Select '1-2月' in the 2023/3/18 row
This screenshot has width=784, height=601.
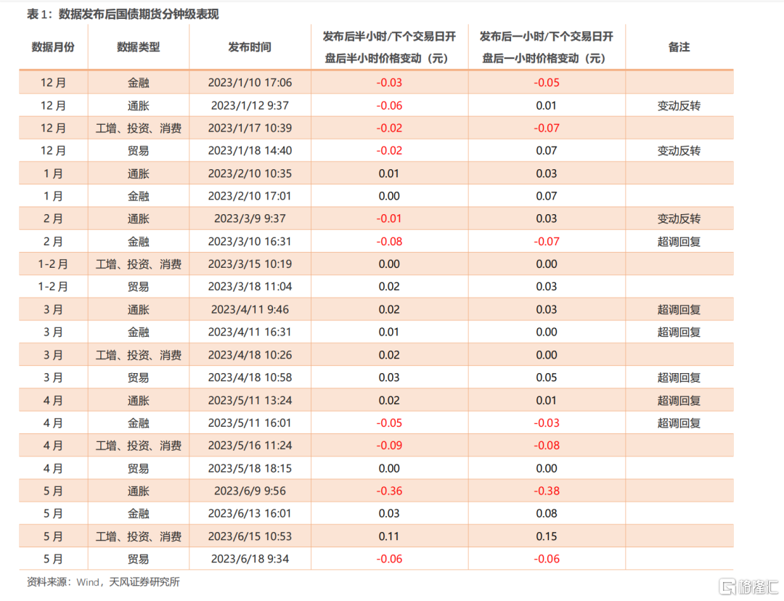point(53,287)
